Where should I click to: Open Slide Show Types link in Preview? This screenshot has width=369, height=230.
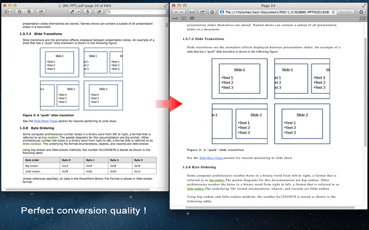(46, 121)
